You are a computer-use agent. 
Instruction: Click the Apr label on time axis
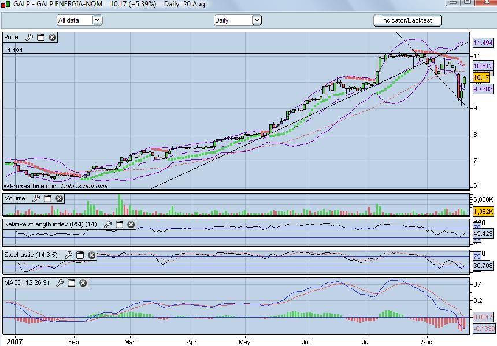[191, 342]
